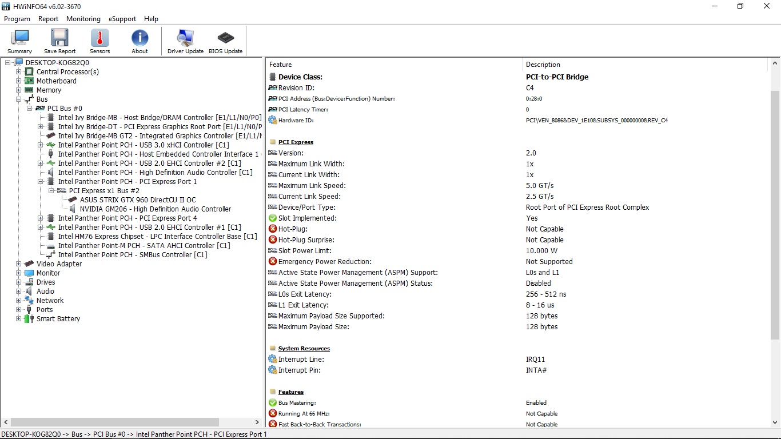The width and height of the screenshot is (781, 439).
Task: Click the Current Link Speed row
Action: click(517, 197)
